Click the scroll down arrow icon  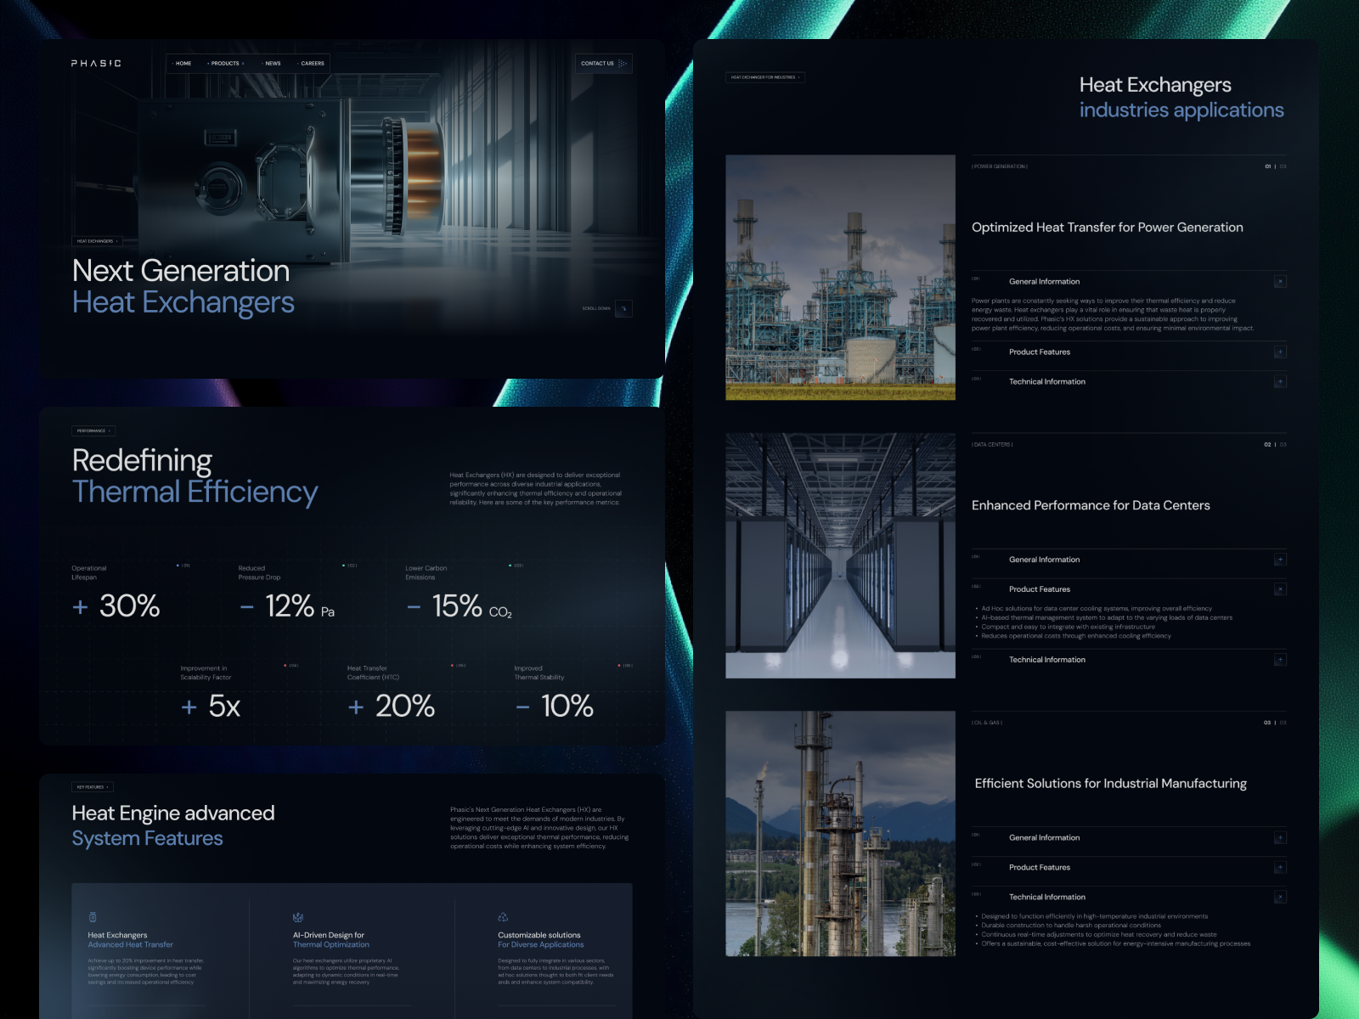coord(623,308)
